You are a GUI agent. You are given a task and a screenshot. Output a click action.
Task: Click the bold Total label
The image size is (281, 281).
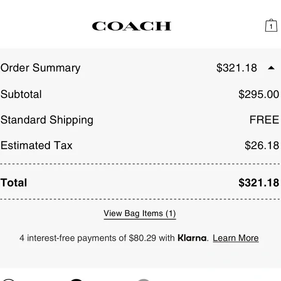(14, 183)
